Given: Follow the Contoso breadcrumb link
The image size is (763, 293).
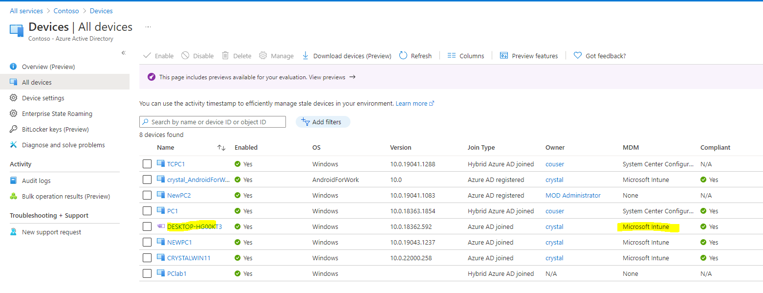Looking at the screenshot, I should pos(66,10).
